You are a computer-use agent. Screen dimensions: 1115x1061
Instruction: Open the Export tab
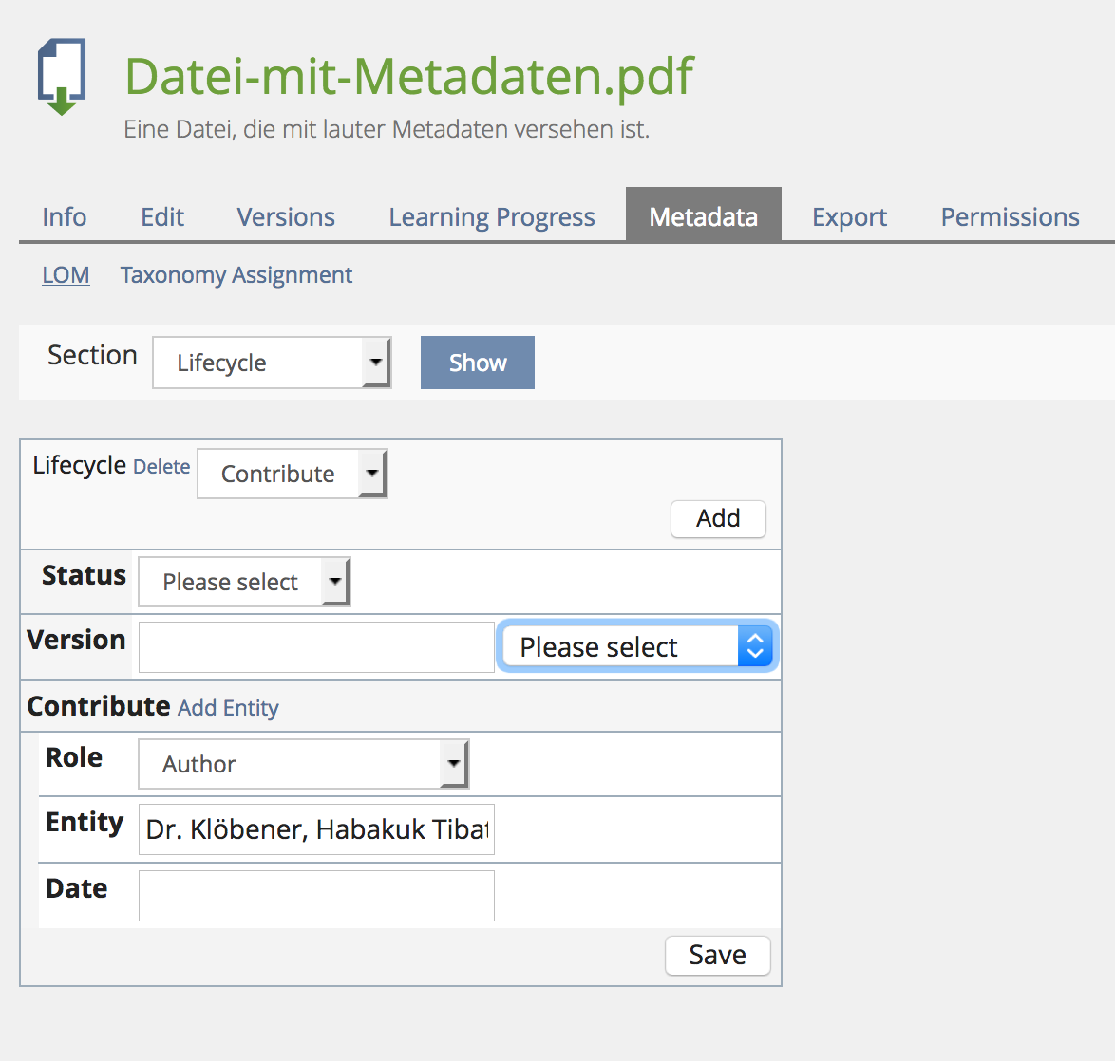(x=849, y=217)
